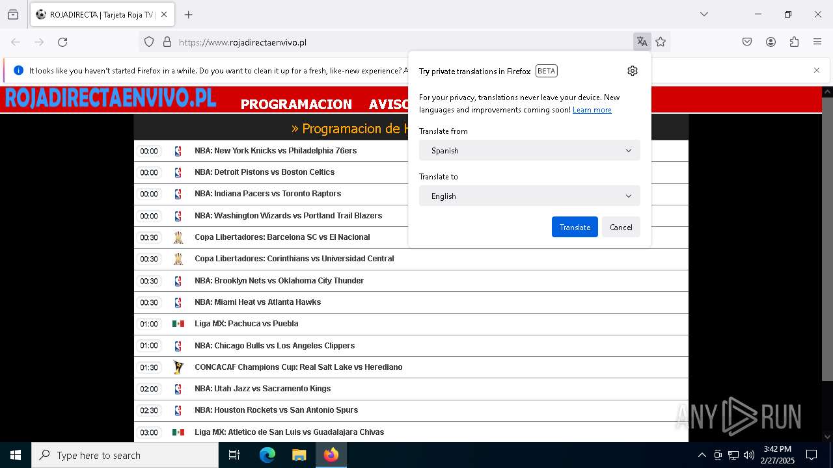Open NBA: New York Knicks vs Philadelphia 76ers

pos(275,151)
